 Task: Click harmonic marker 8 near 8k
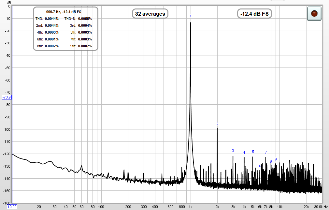(271, 162)
